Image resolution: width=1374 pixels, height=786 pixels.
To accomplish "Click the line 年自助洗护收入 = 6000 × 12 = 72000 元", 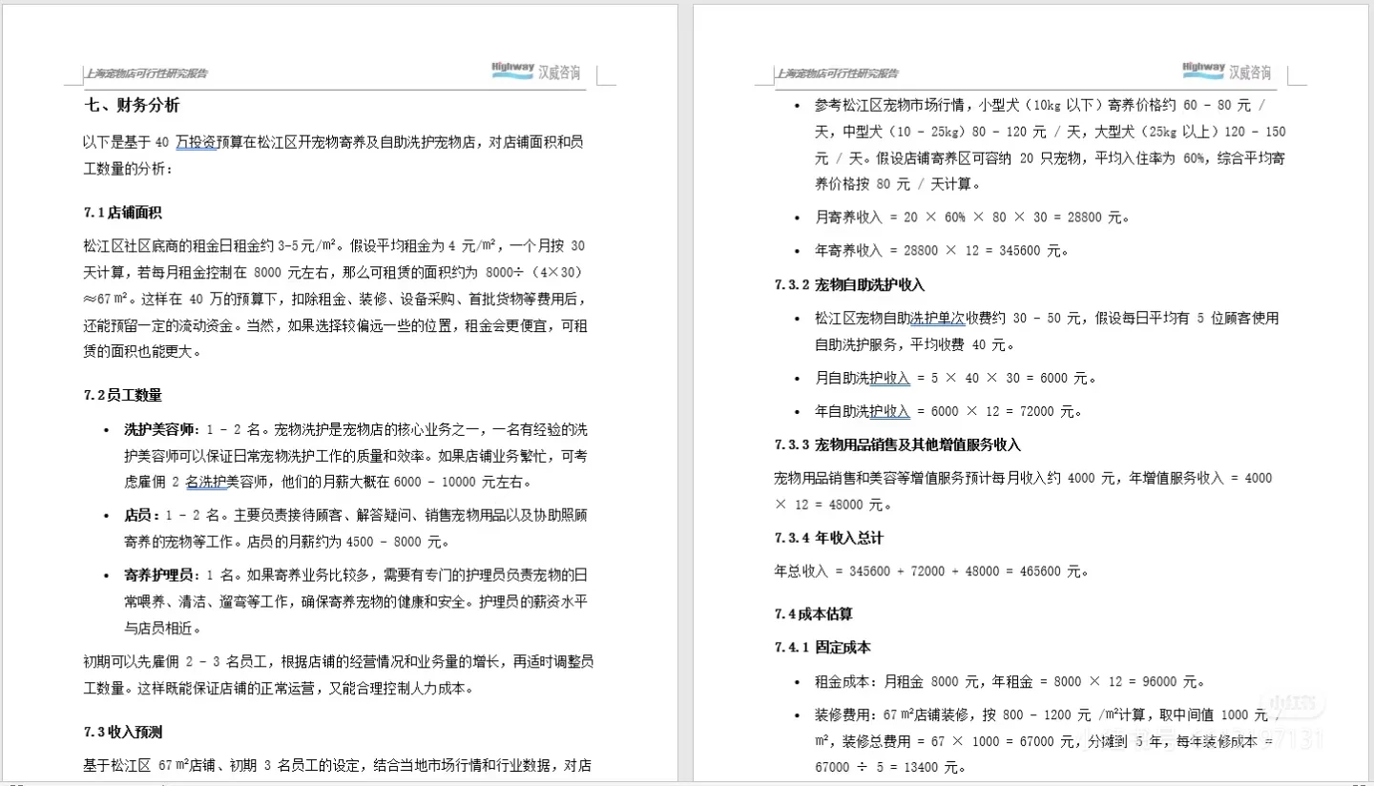I will tap(948, 411).
